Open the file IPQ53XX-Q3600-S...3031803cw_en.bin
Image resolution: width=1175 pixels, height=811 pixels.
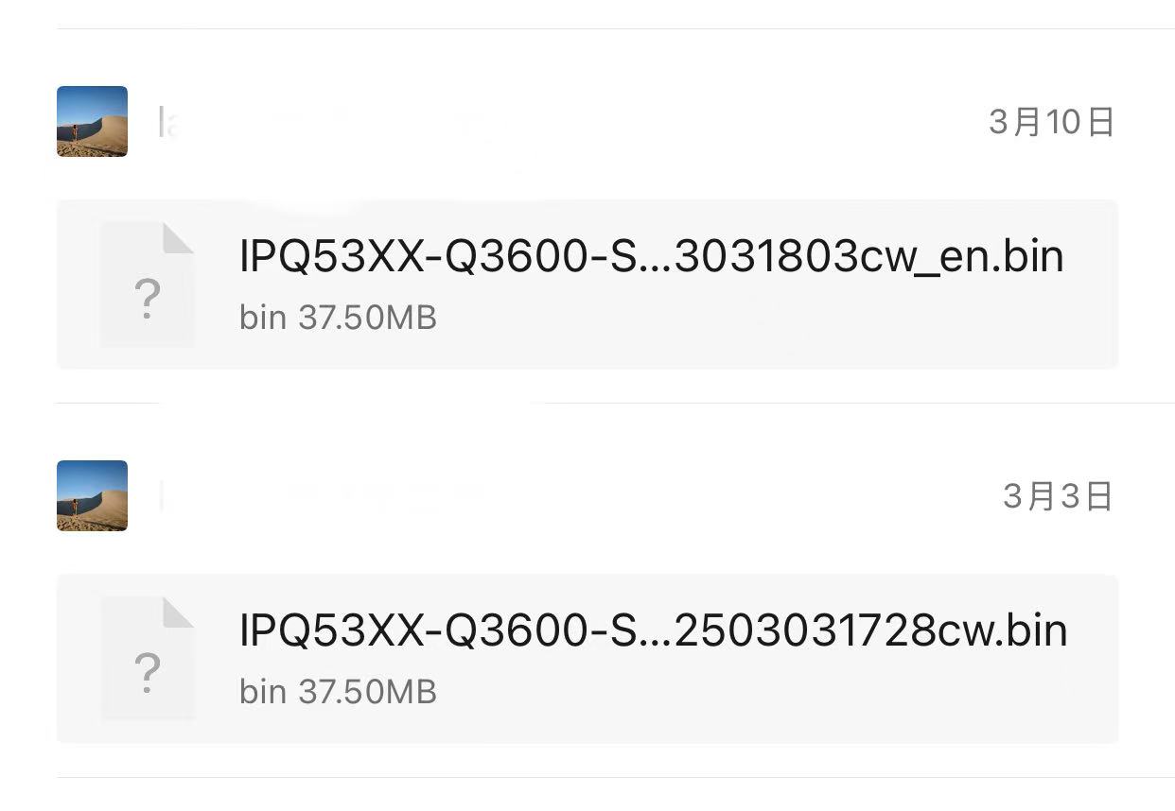pos(652,256)
